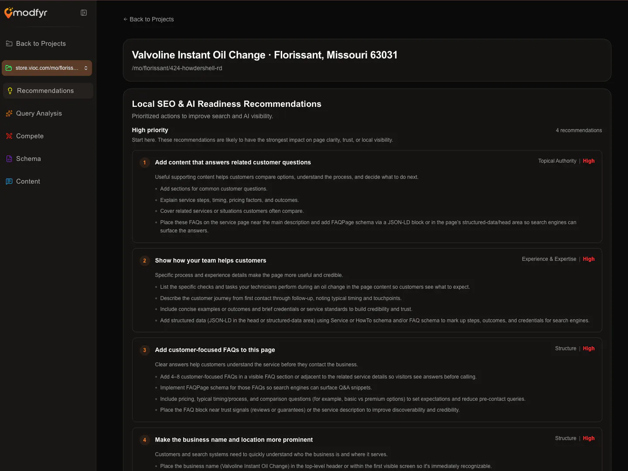Click Structure label on the FAQs recommendation
The image size is (628, 471).
[x=566, y=348]
